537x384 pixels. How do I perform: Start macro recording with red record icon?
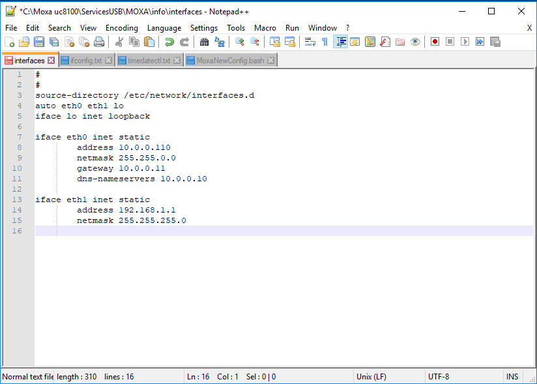point(435,42)
